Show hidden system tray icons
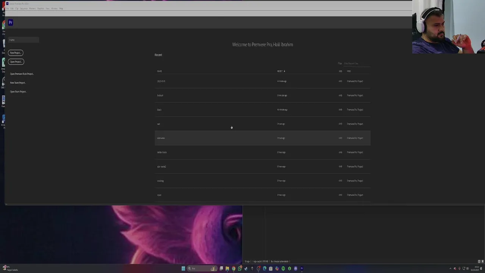The image size is (485, 273). coord(451,268)
